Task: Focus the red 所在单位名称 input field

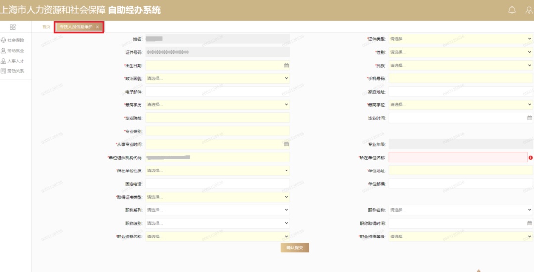Action: click(458, 157)
